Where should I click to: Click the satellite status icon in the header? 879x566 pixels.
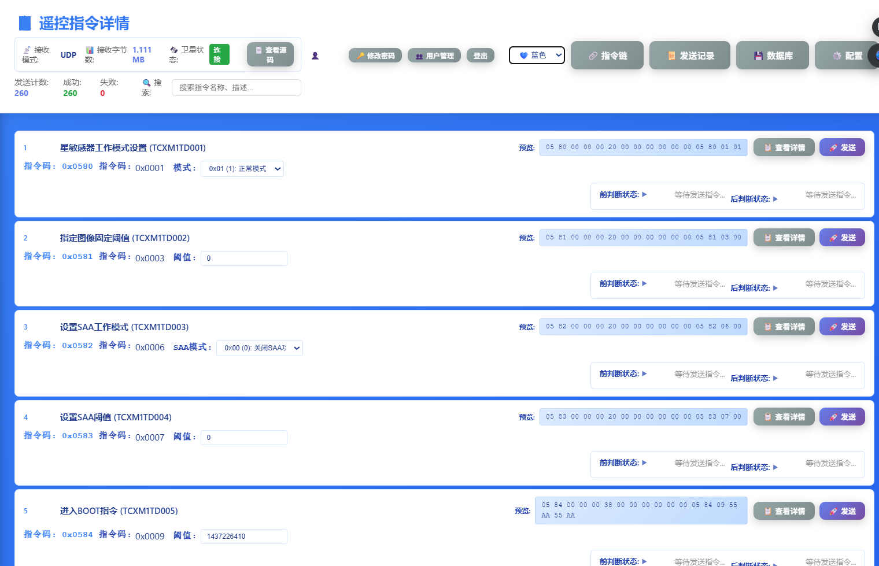(x=173, y=50)
